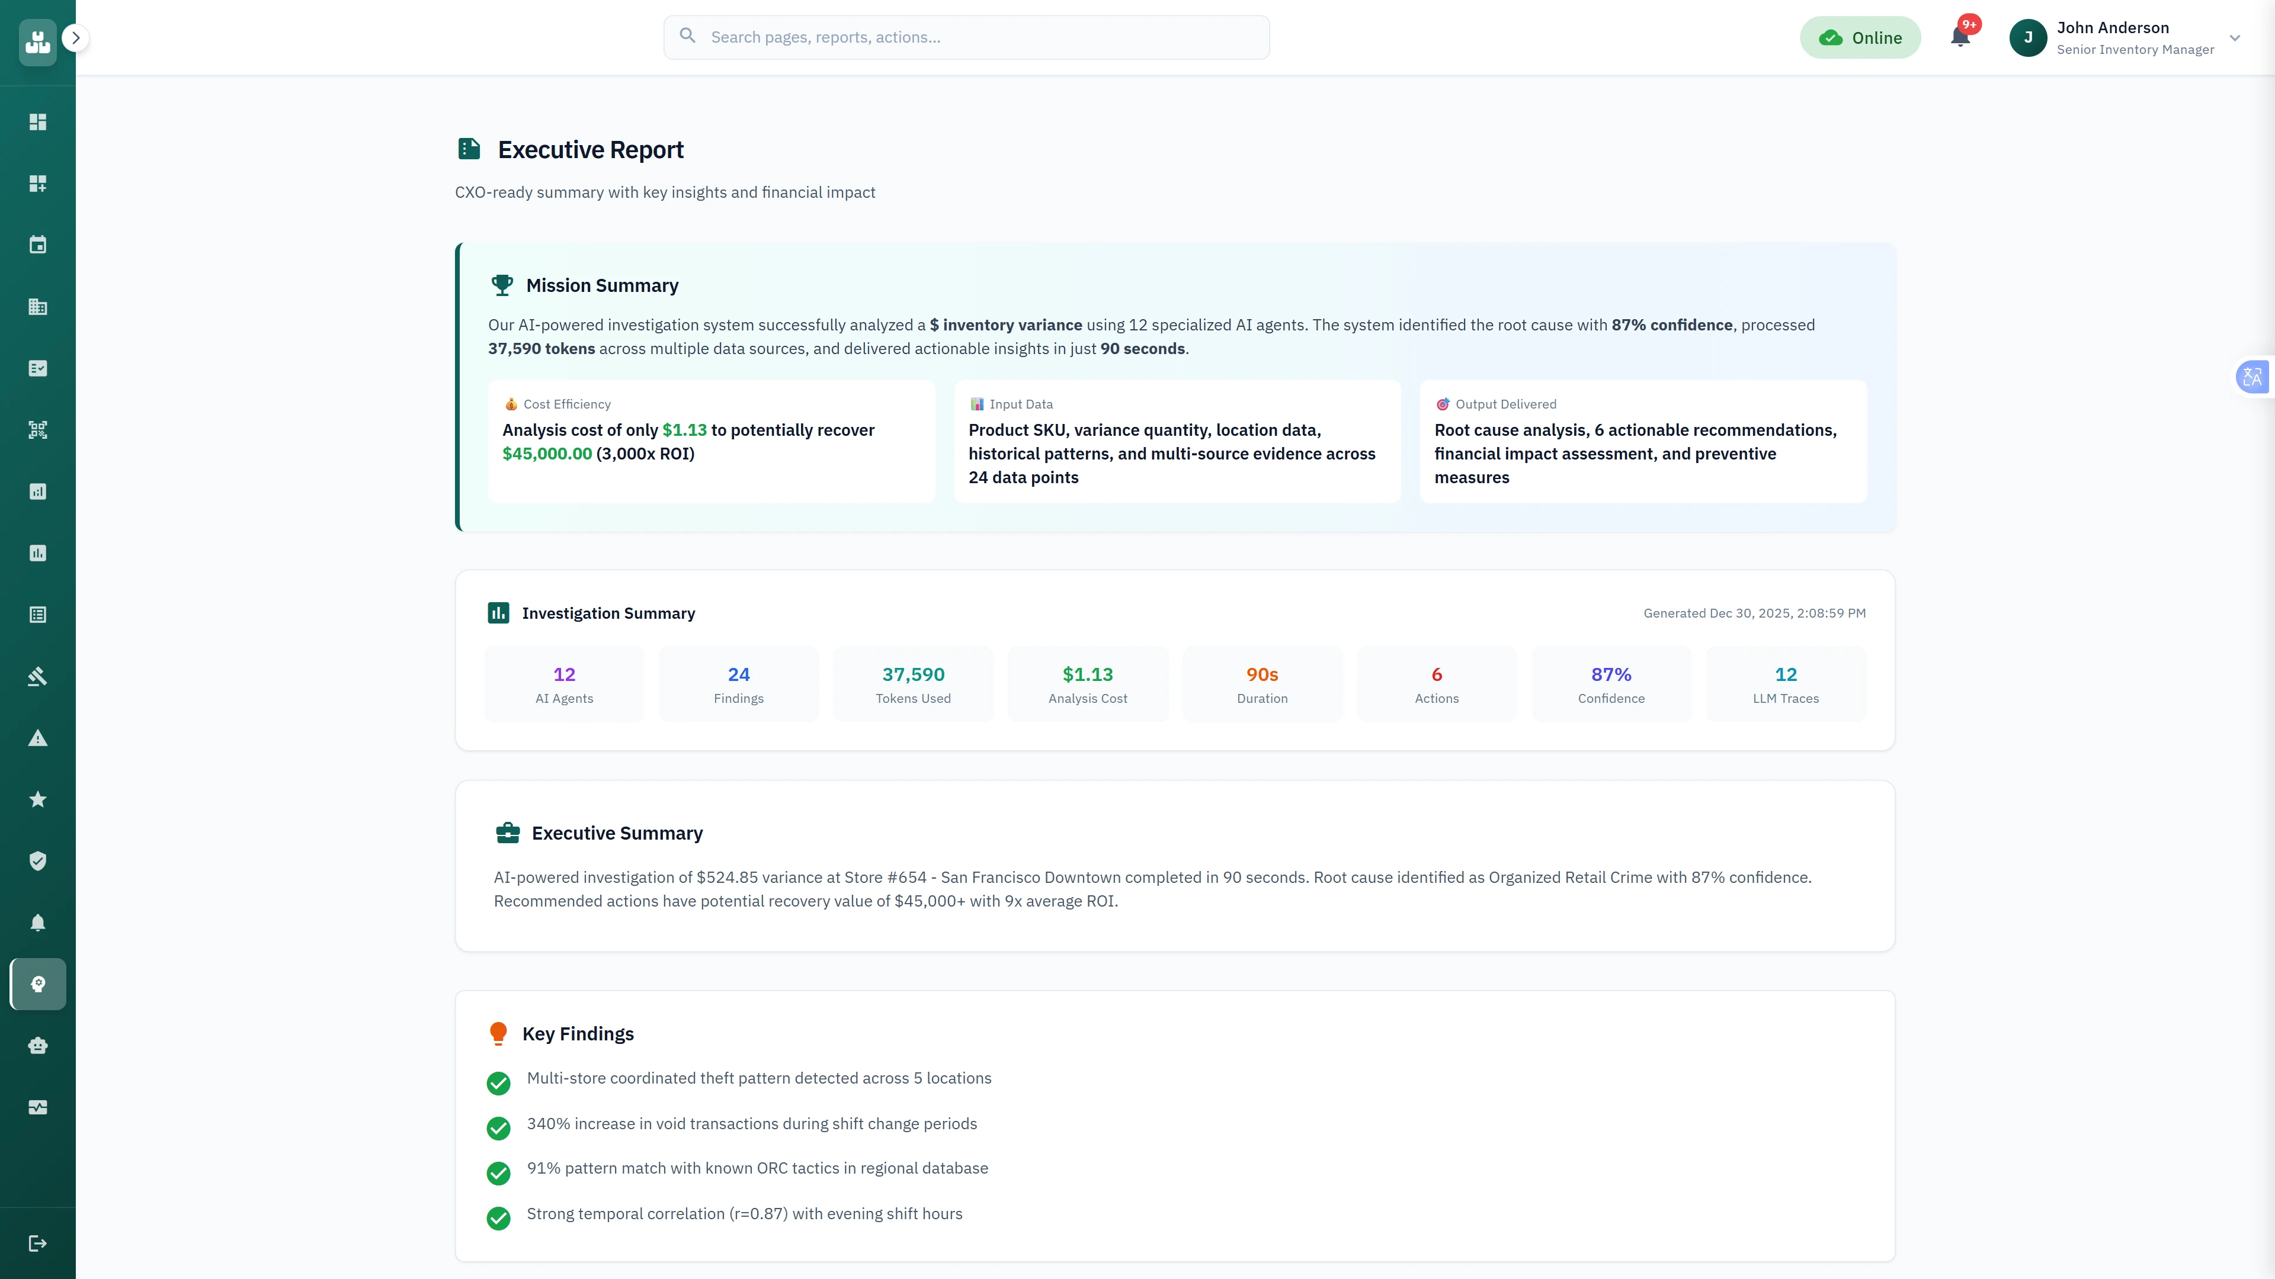The image size is (2275, 1279).
Task: Open the AI assistant brain icon
Action: tap(37, 984)
